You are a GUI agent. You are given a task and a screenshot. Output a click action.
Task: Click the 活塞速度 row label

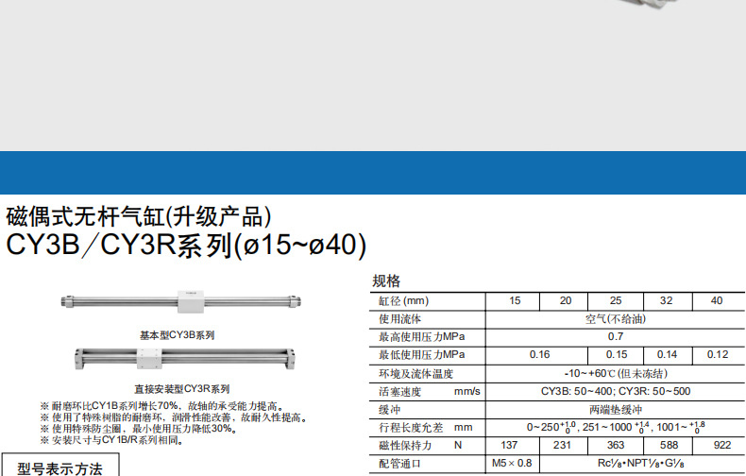[399, 392]
